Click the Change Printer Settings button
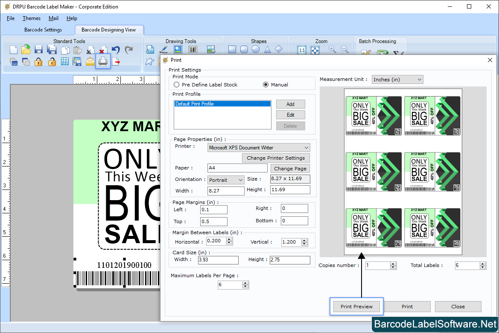499x333 pixels. tap(276, 158)
